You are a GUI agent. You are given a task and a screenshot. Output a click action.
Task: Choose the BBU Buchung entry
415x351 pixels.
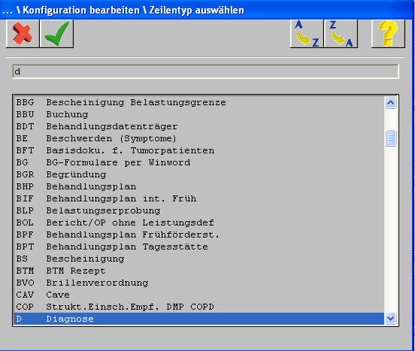pyautogui.click(x=199, y=114)
